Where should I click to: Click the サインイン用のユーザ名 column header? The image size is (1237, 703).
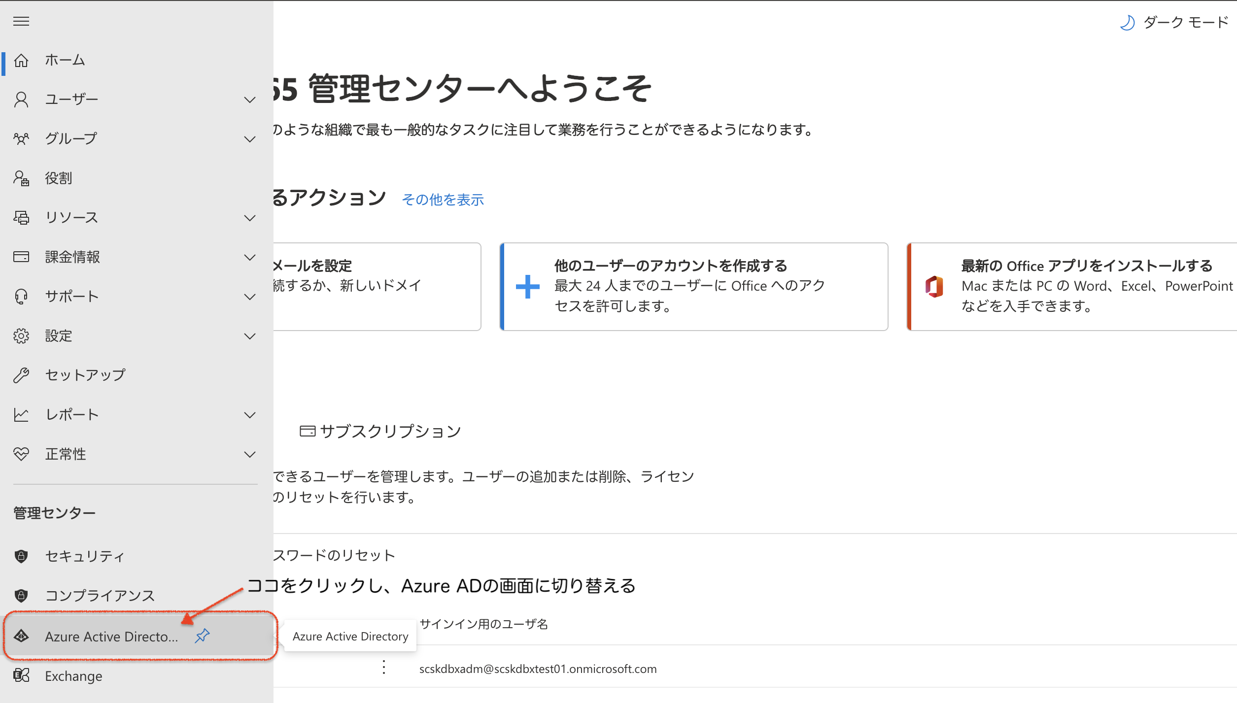(483, 624)
